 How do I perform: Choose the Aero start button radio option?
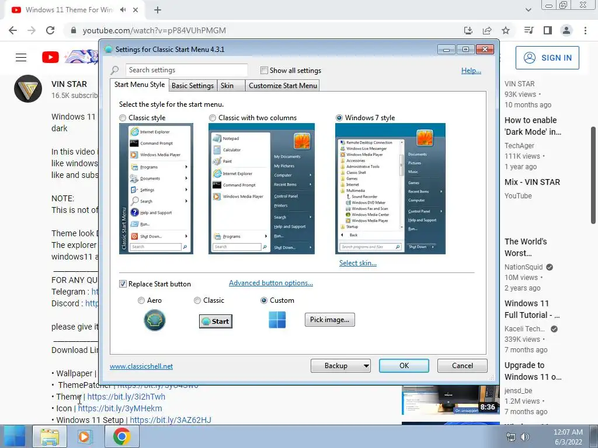coord(141,300)
